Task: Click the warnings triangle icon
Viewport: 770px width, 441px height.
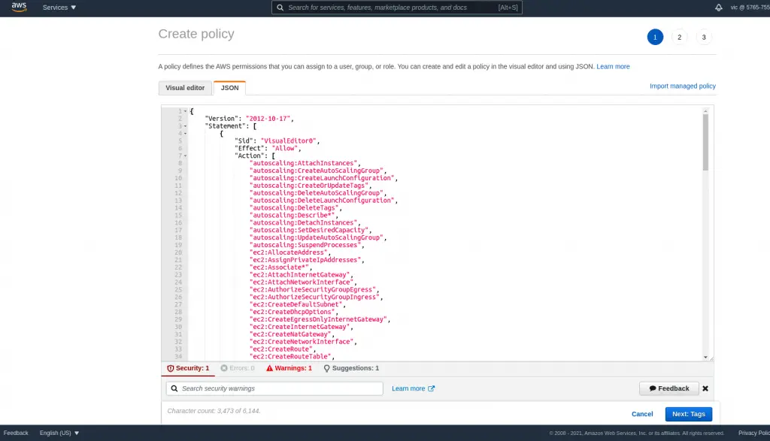Action: 270,368
